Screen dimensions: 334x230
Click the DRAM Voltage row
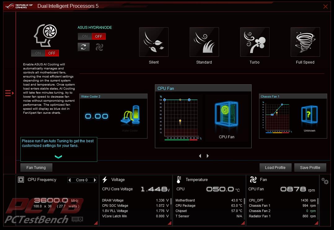(135, 200)
